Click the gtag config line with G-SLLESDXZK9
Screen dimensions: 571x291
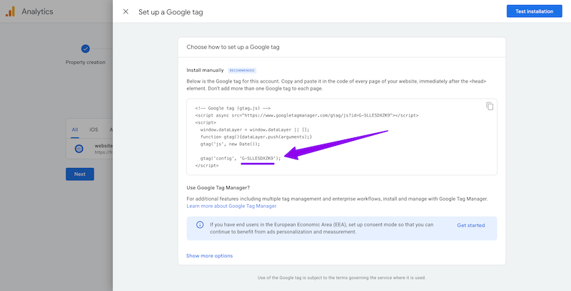(x=241, y=158)
